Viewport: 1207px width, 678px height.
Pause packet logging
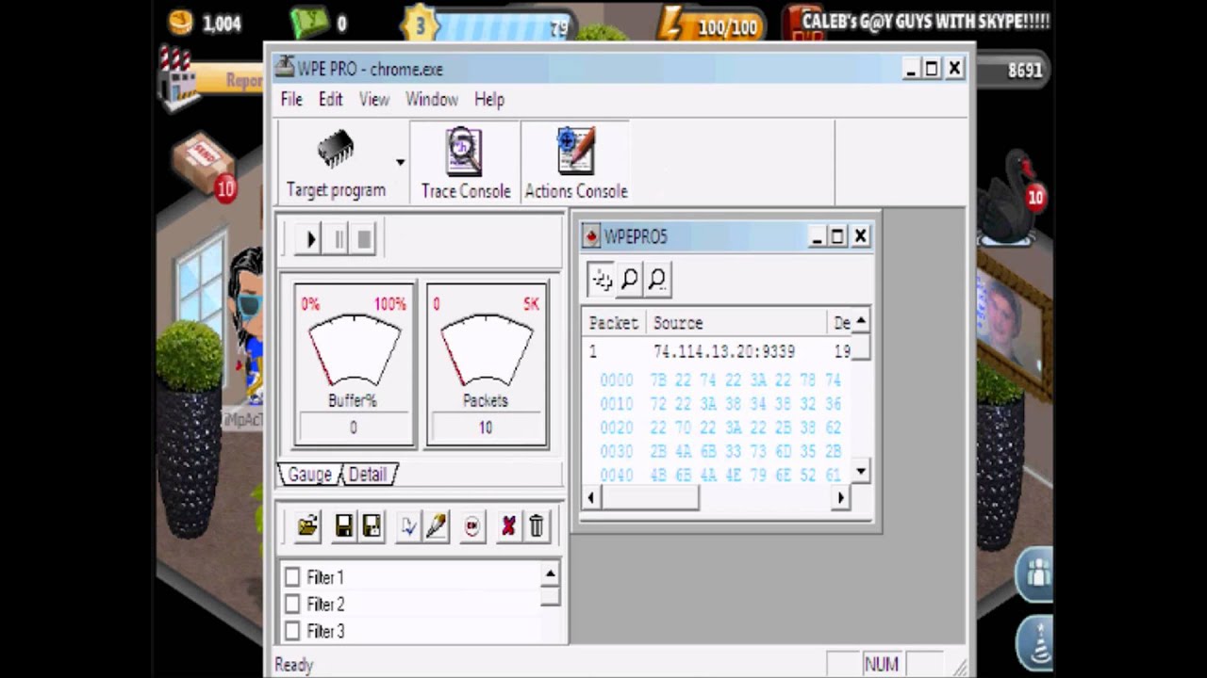pyautogui.click(x=339, y=239)
